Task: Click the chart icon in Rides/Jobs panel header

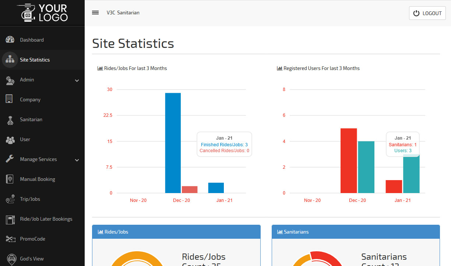Action: tap(101, 232)
